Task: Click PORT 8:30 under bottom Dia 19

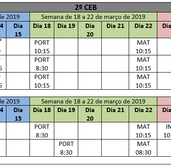Action: [66, 148]
